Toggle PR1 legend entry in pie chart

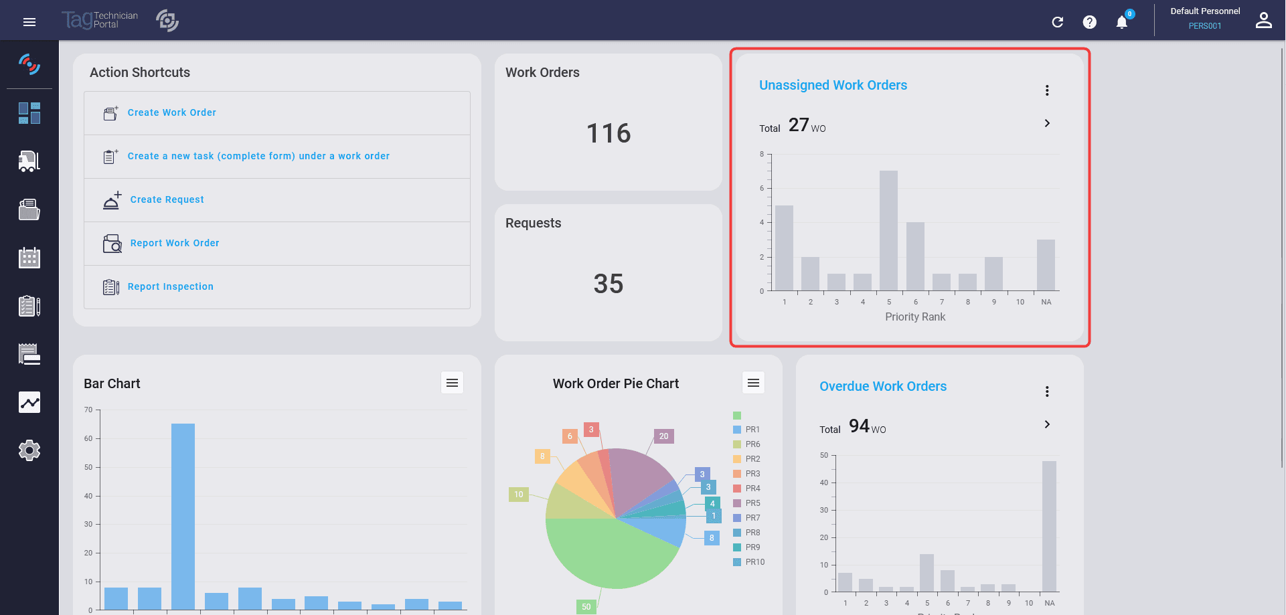[746, 430]
